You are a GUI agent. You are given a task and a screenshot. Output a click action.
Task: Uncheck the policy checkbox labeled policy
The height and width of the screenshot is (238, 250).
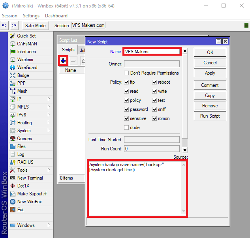click(x=126, y=100)
